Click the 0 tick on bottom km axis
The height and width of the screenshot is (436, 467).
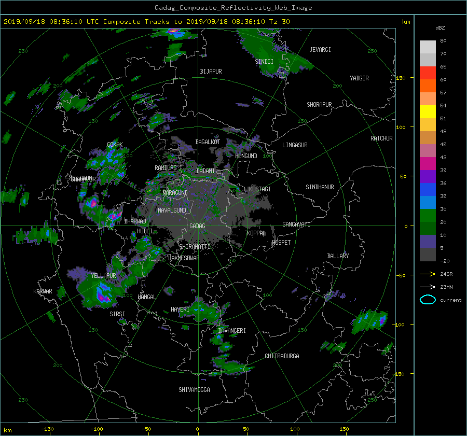(x=197, y=429)
